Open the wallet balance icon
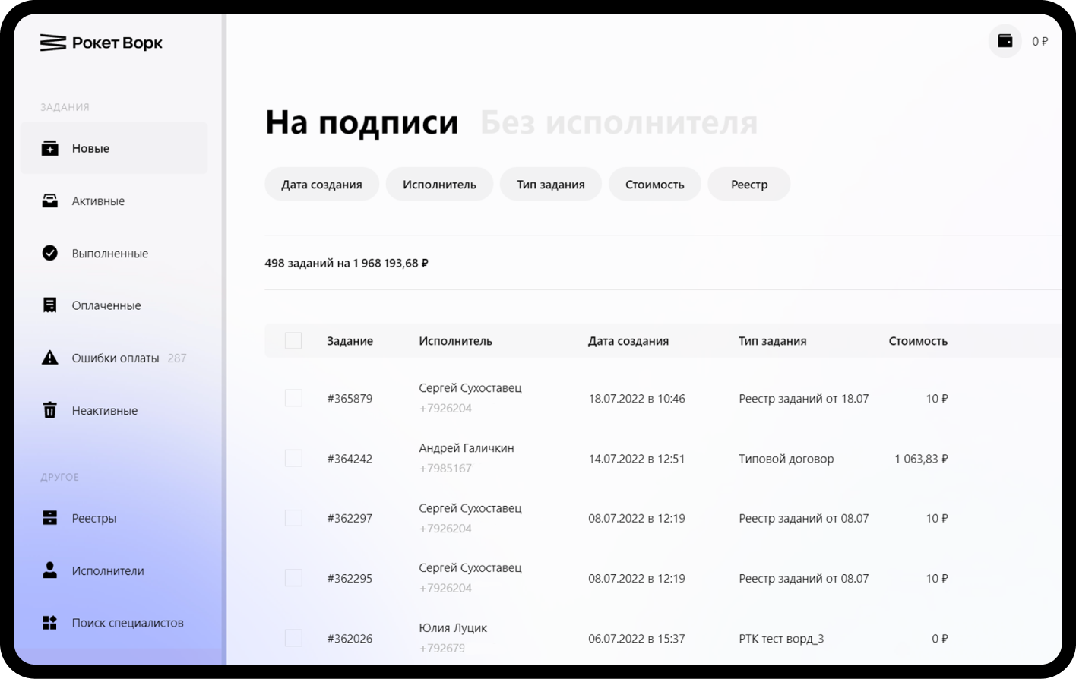1076x679 pixels. pos(1005,41)
